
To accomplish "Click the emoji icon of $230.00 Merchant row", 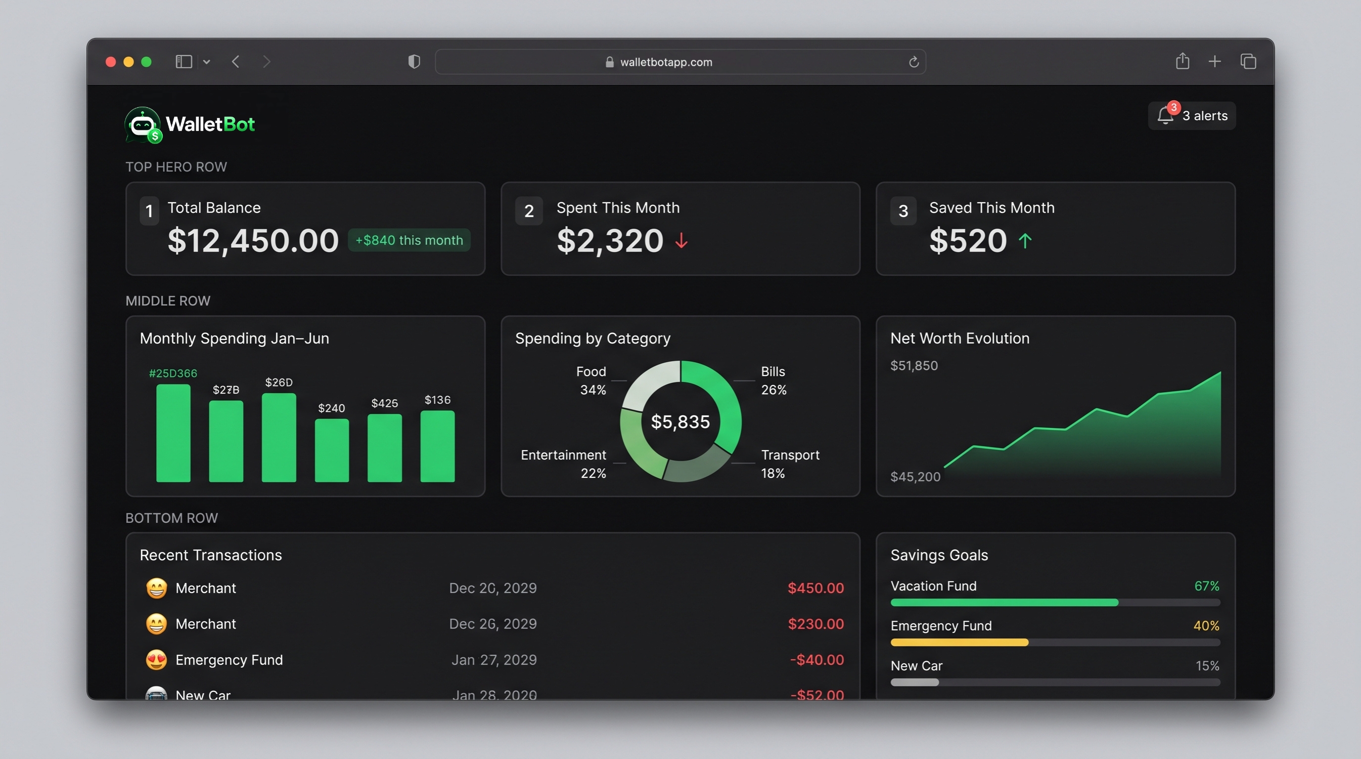I will [156, 624].
